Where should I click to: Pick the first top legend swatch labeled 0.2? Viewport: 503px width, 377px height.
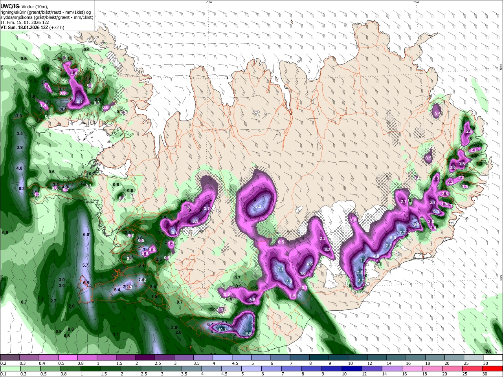(x=10, y=357)
